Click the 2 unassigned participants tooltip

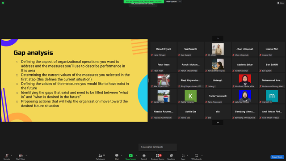158,147
